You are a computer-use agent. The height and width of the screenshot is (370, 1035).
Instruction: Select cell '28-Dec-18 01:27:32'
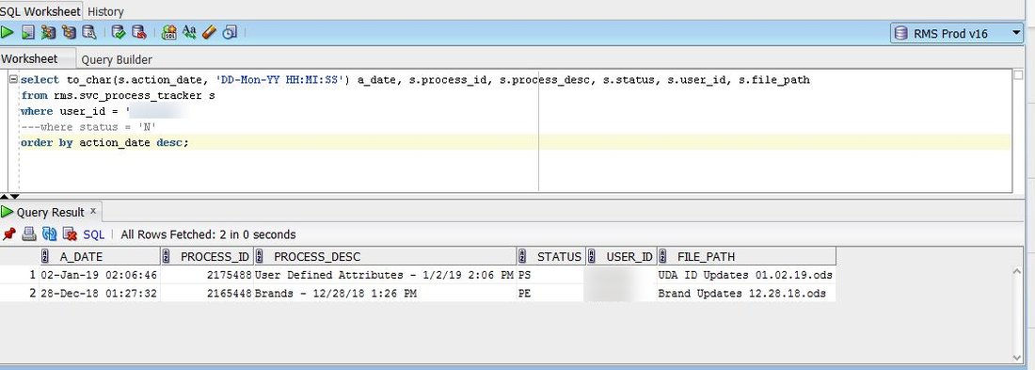pyautogui.click(x=99, y=294)
